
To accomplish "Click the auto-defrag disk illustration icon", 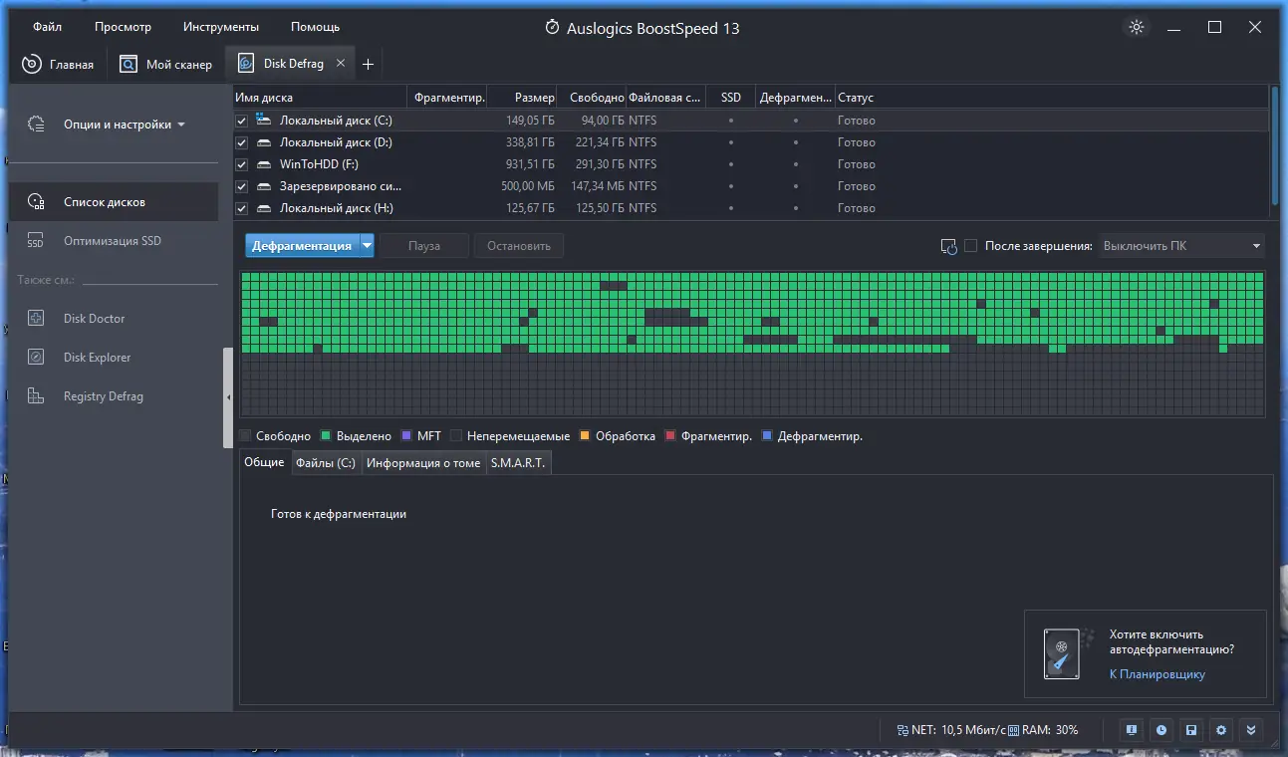I will (1066, 653).
